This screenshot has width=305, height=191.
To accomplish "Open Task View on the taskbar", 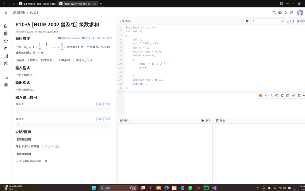I will point(143,188).
